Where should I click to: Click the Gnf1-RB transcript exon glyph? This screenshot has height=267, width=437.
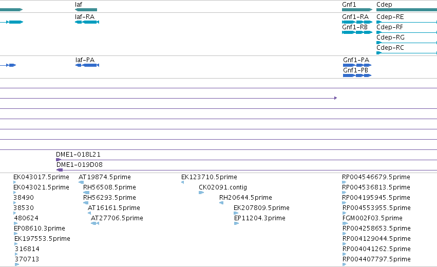pyautogui.click(x=357, y=32)
